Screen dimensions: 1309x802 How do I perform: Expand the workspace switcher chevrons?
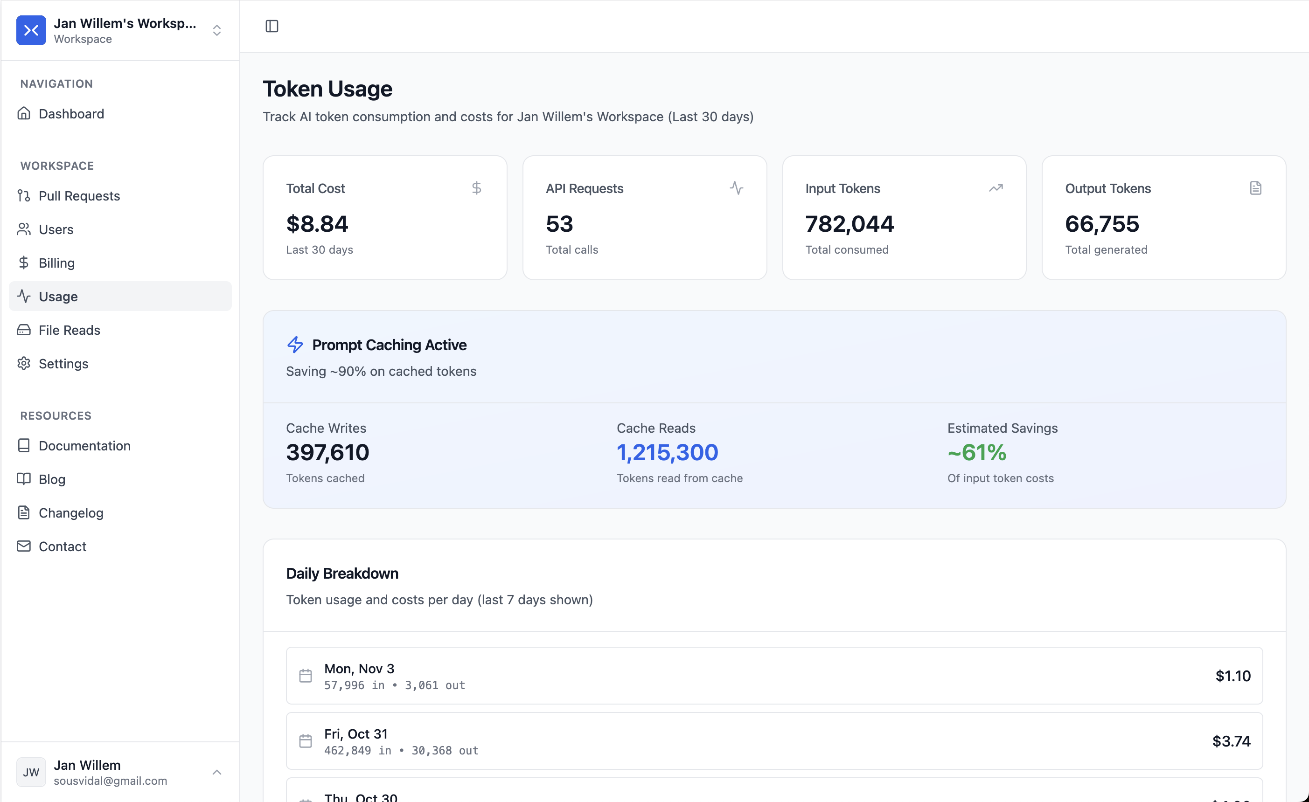216,30
